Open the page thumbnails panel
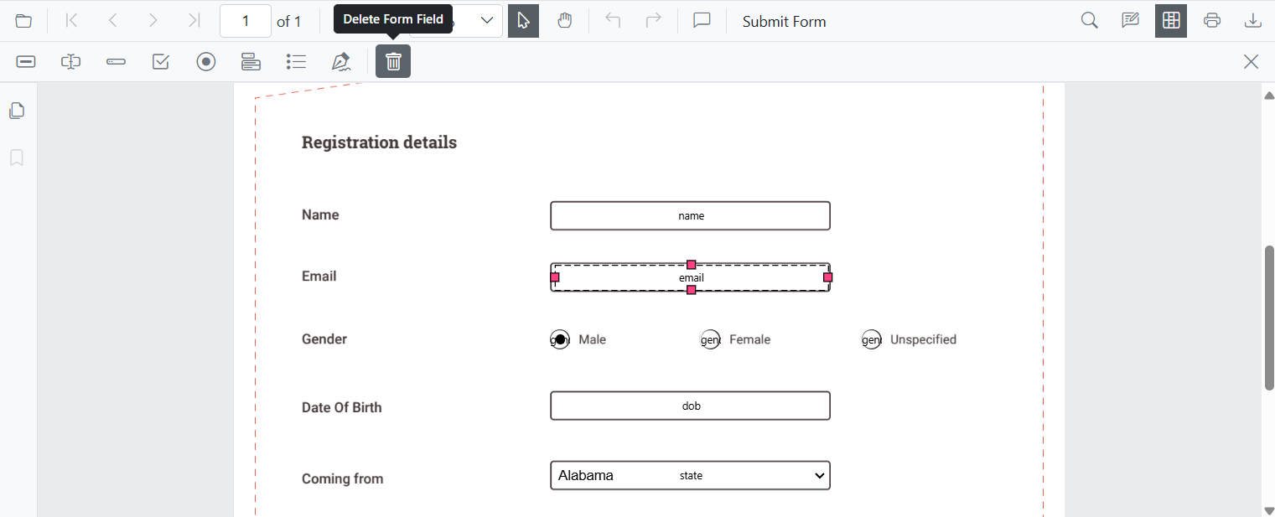Viewport: 1275px width, 517px height. point(17,111)
